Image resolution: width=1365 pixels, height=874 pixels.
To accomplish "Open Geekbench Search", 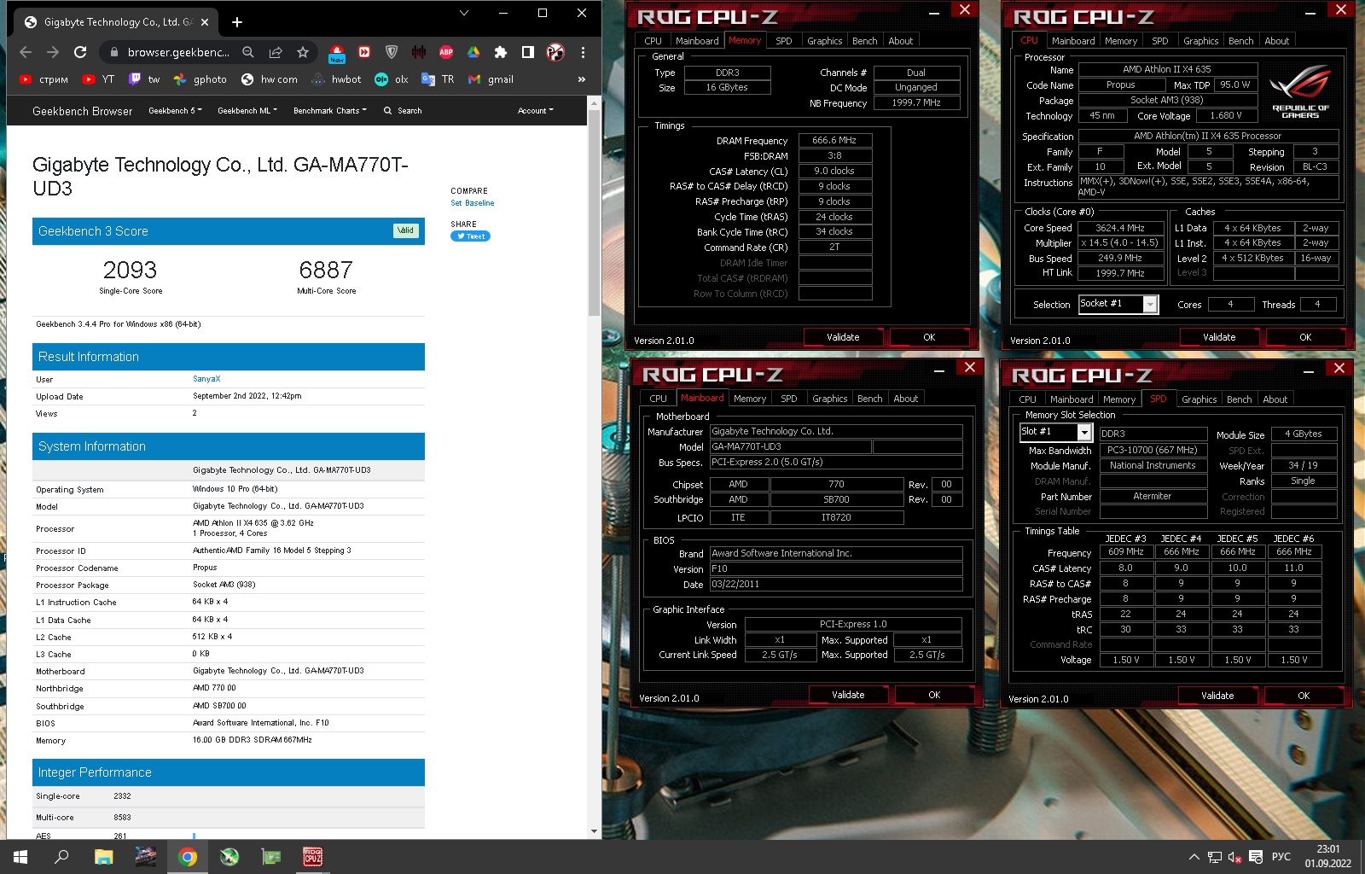I will tap(403, 111).
